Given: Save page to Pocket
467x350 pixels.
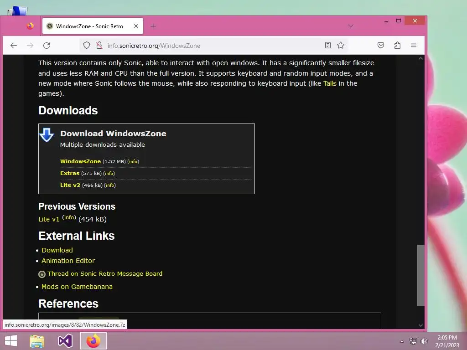Looking at the screenshot, I should (381, 45).
